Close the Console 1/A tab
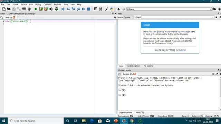 134,74
